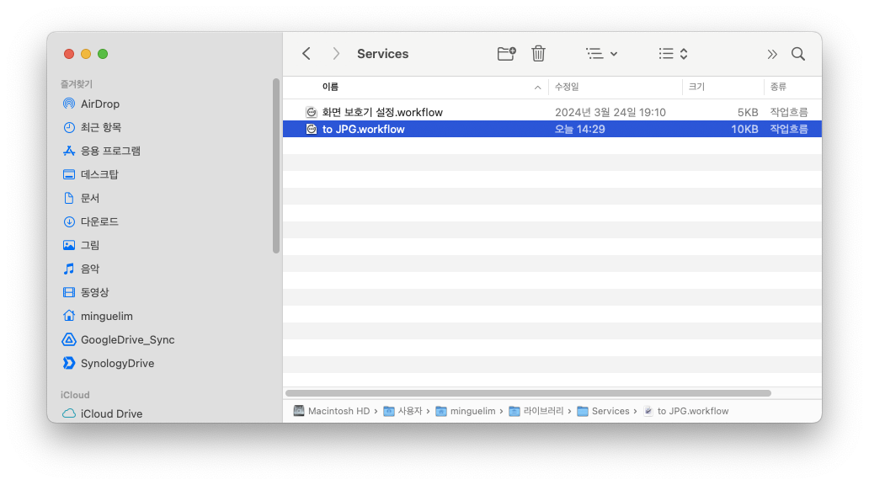
Task: Click Services folder in the path bar
Action: [x=603, y=411]
